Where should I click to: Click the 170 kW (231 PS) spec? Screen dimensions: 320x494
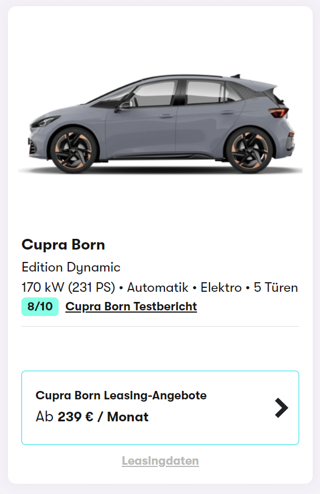[x=68, y=288]
